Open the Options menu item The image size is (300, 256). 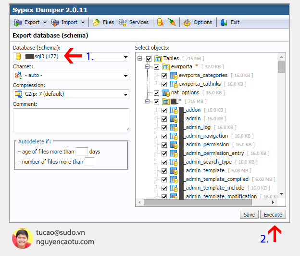click(203, 22)
